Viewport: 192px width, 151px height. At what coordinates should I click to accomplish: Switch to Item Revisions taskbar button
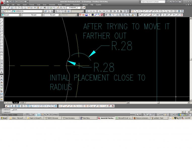point(71,118)
